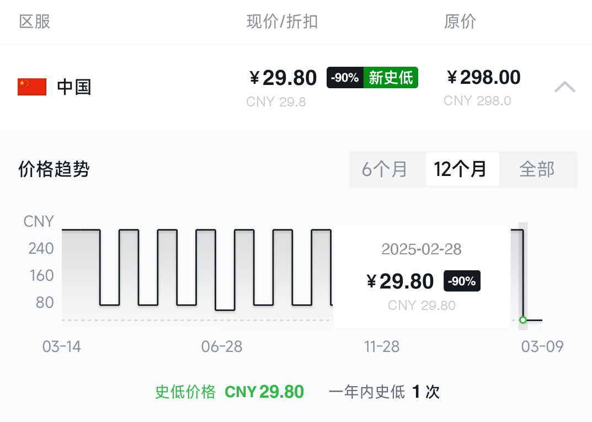This screenshot has width=592, height=422.
Task: Click the 现价/折扣 column header
Action: point(282,22)
